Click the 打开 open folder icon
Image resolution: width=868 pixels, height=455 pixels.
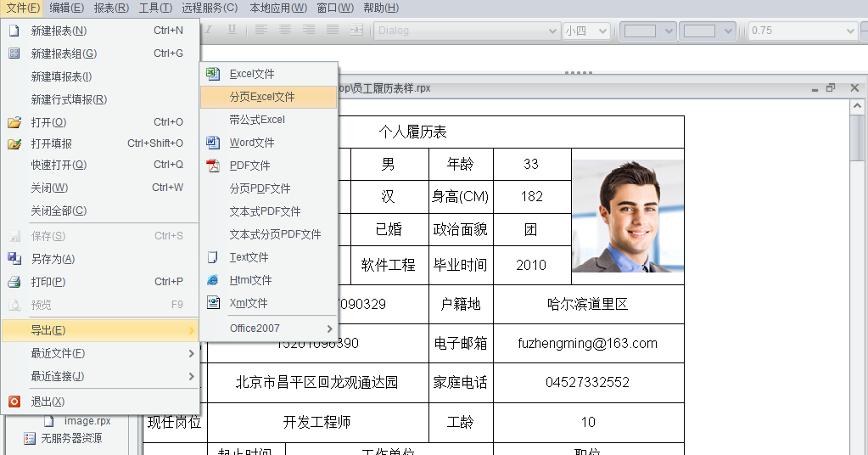coord(14,122)
